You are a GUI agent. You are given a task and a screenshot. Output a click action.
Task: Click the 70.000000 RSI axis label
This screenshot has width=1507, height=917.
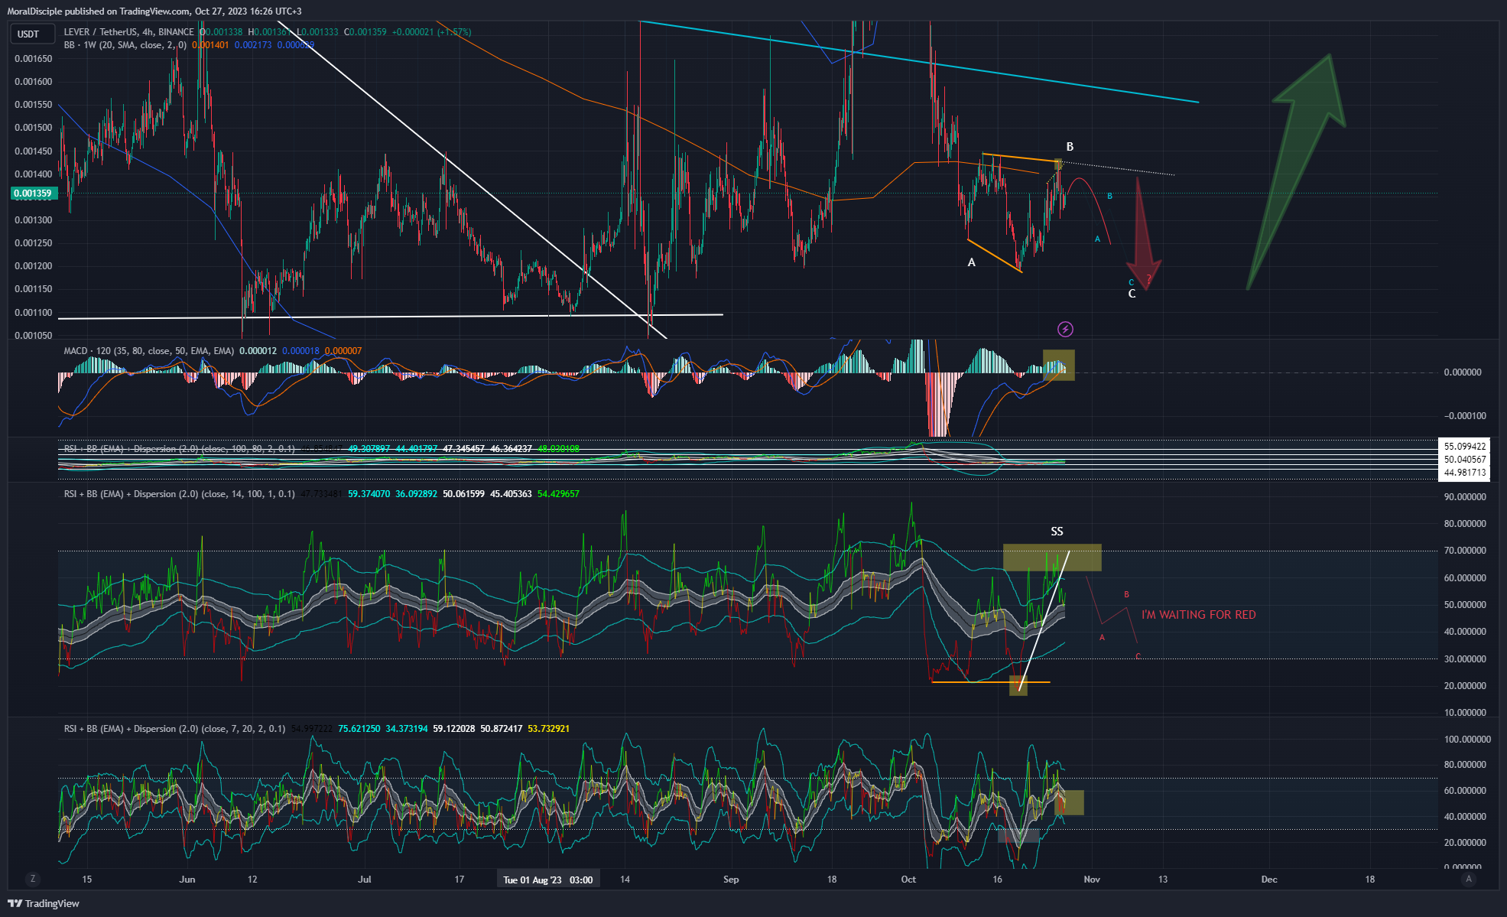pyautogui.click(x=1465, y=551)
